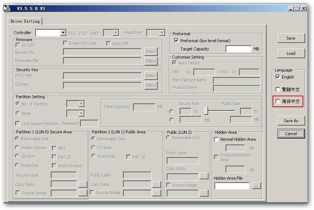Toggle the Auto ISP checkbox
Viewport: 314px width, 210px height.
pyautogui.click(x=108, y=43)
